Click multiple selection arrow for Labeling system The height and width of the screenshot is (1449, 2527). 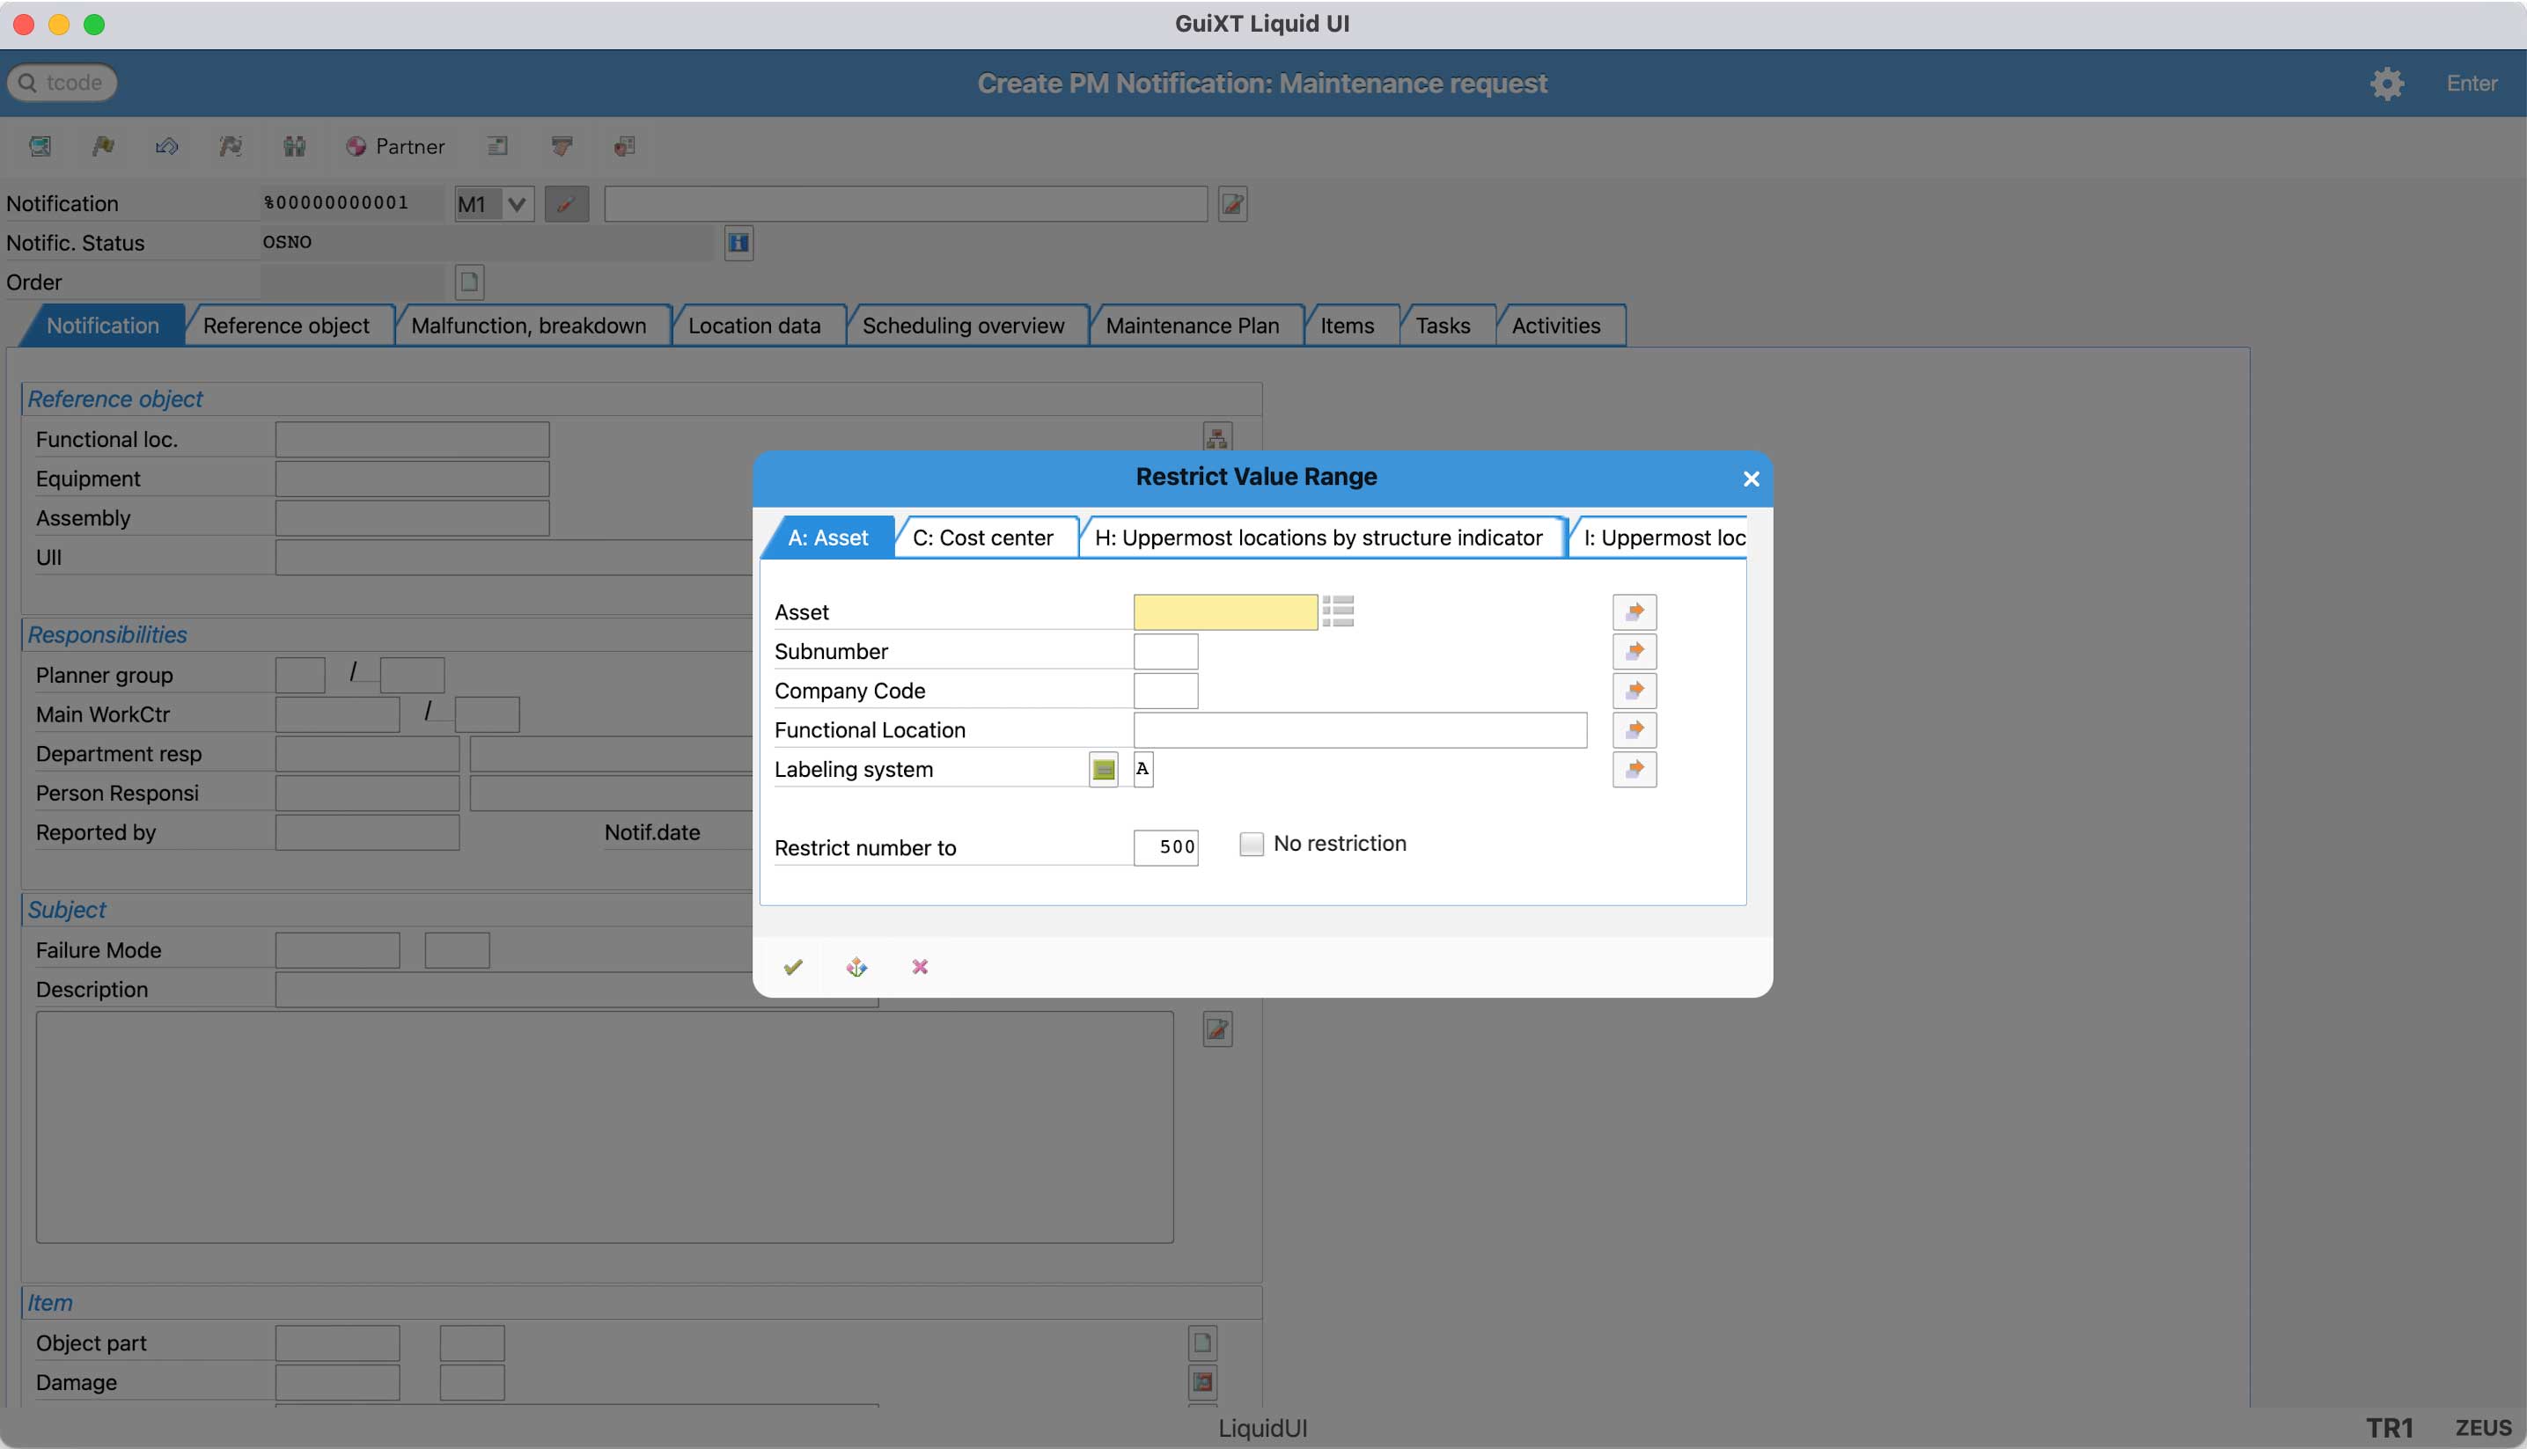(1634, 769)
